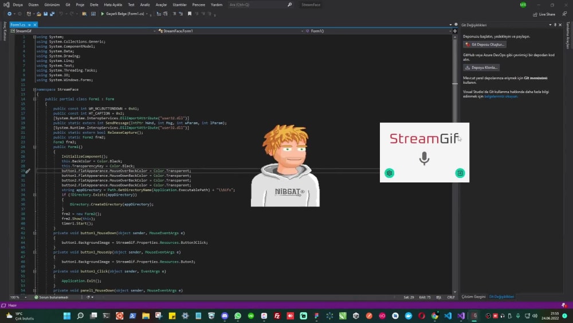This screenshot has height=323, width=573.
Task: Collapse the button1_MouseDown method block
Action: tap(35, 233)
